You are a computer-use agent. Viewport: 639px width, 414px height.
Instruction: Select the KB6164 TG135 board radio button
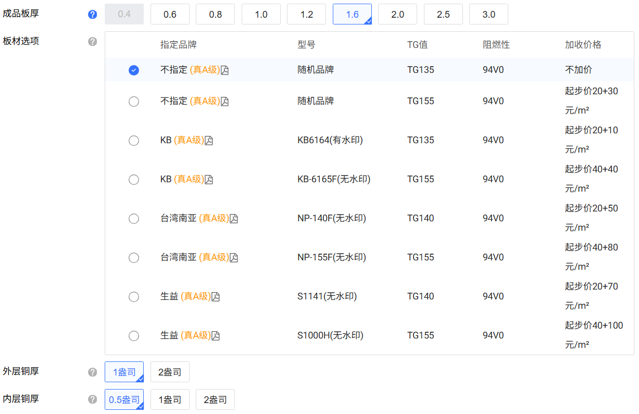coord(134,140)
